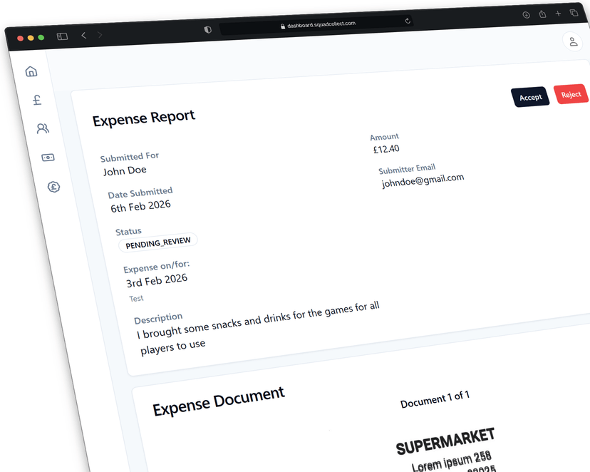
Task: Open the circled pound badge icon
Action: 53,187
